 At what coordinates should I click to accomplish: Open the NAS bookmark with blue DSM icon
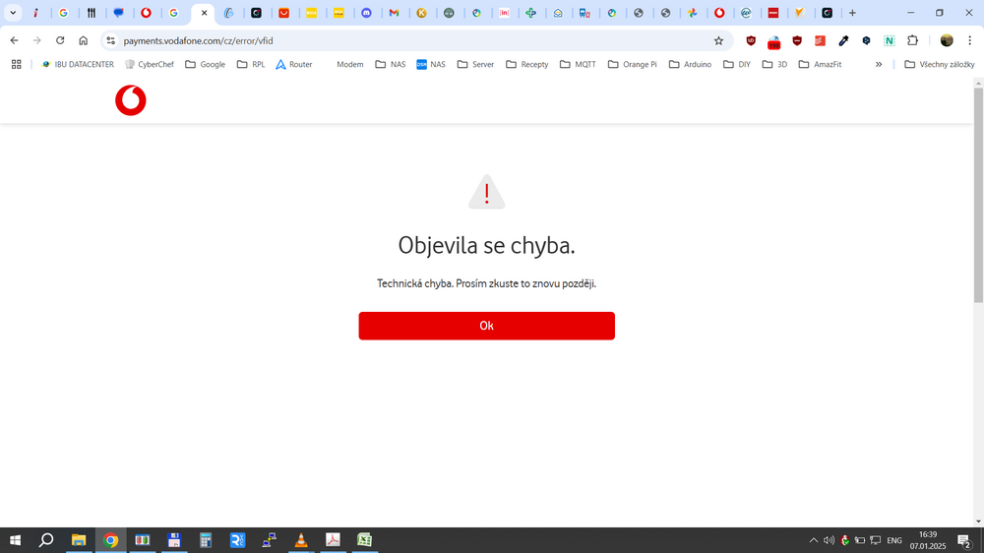click(x=431, y=64)
